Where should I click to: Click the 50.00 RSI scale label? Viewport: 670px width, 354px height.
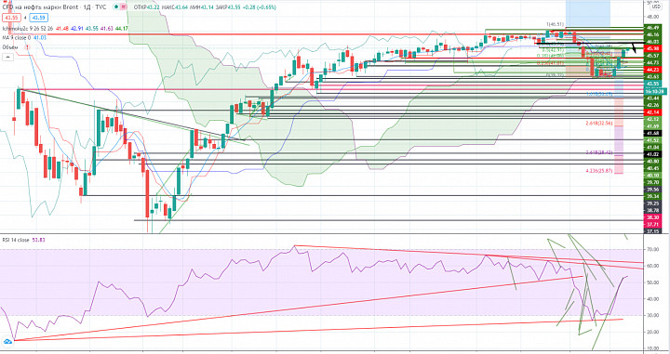pos(652,282)
